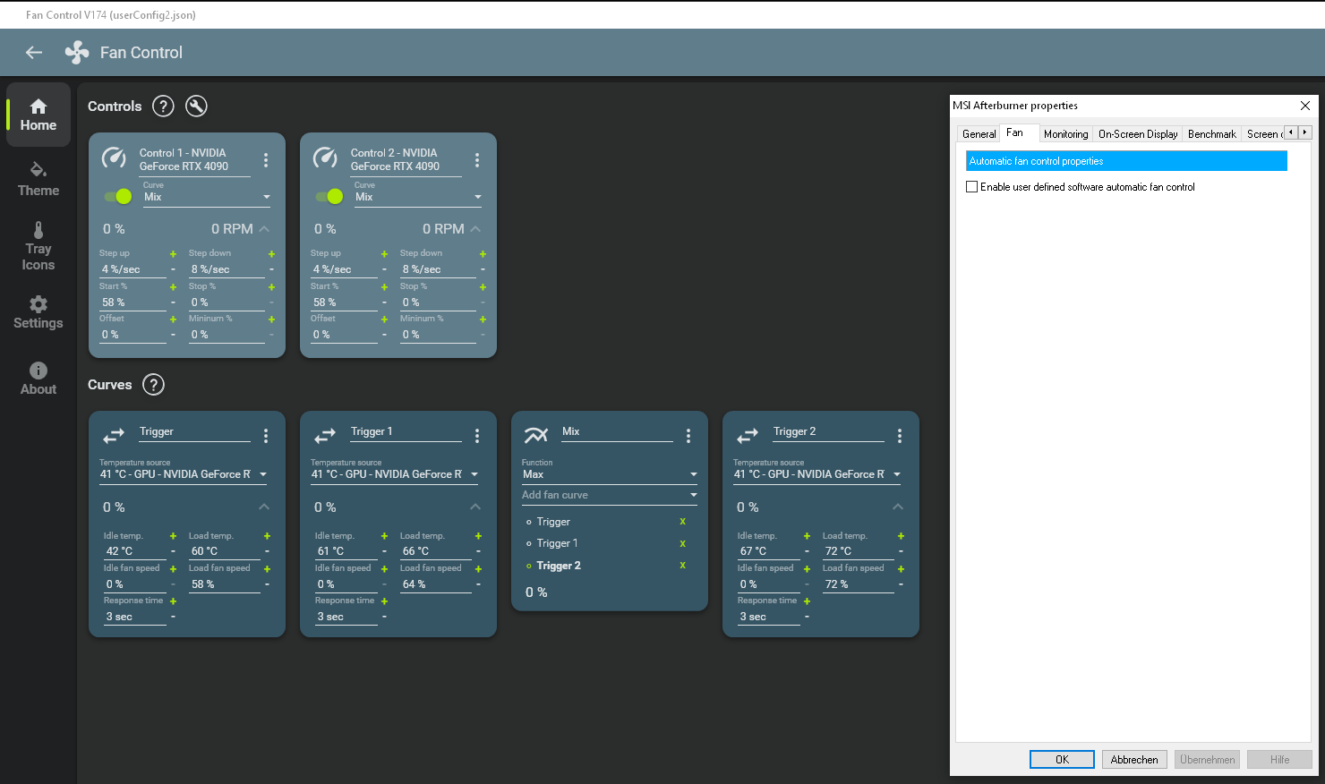This screenshot has height=784, width=1325.
Task: Show help for the Curves section
Action: pos(153,385)
